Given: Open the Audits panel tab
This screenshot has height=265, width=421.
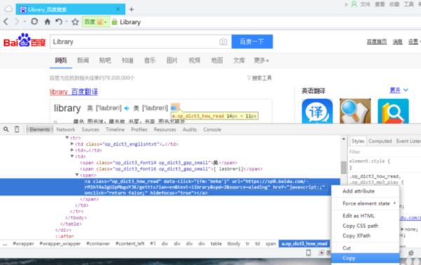Looking at the screenshot, I should 189,130.
